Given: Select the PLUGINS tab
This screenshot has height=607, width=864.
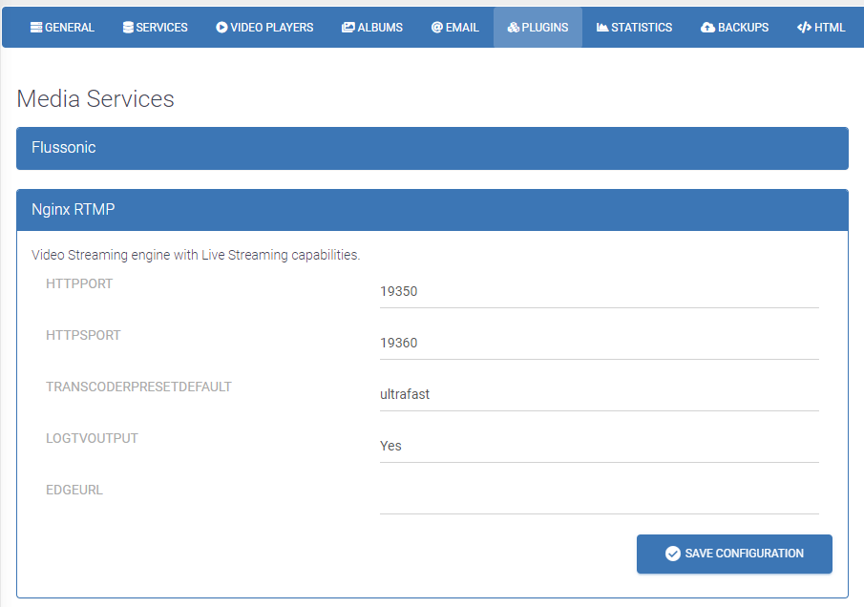Looking at the screenshot, I should pyautogui.click(x=537, y=28).
